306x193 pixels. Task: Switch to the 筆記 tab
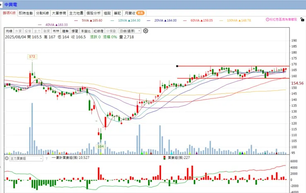point(117,13)
